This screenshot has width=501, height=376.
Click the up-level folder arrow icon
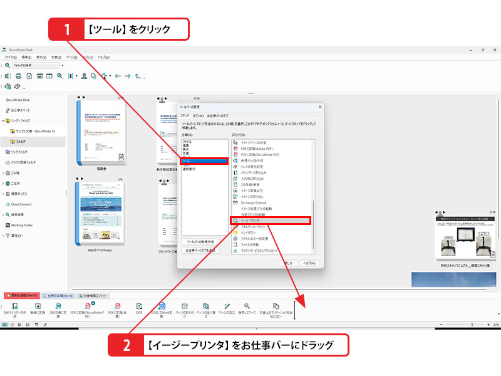click(138, 76)
